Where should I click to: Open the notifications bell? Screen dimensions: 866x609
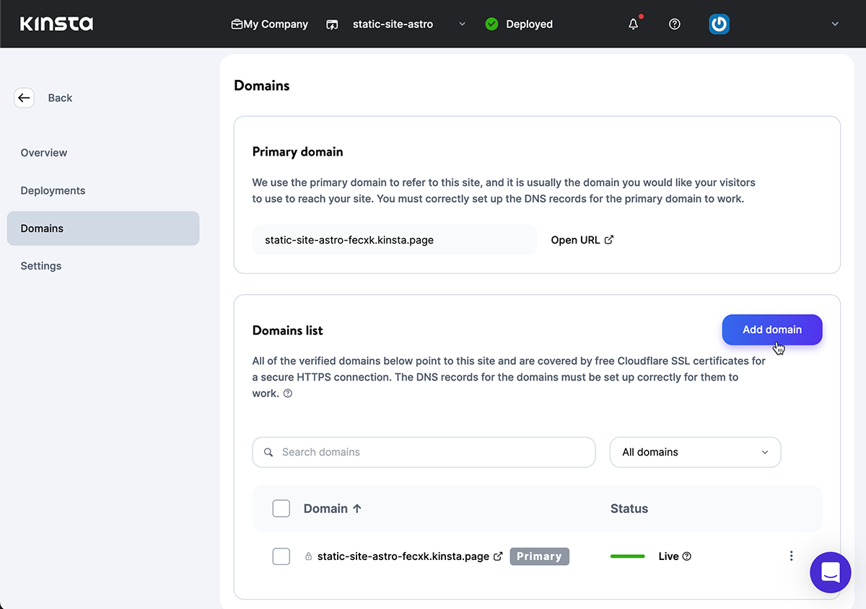coord(634,24)
